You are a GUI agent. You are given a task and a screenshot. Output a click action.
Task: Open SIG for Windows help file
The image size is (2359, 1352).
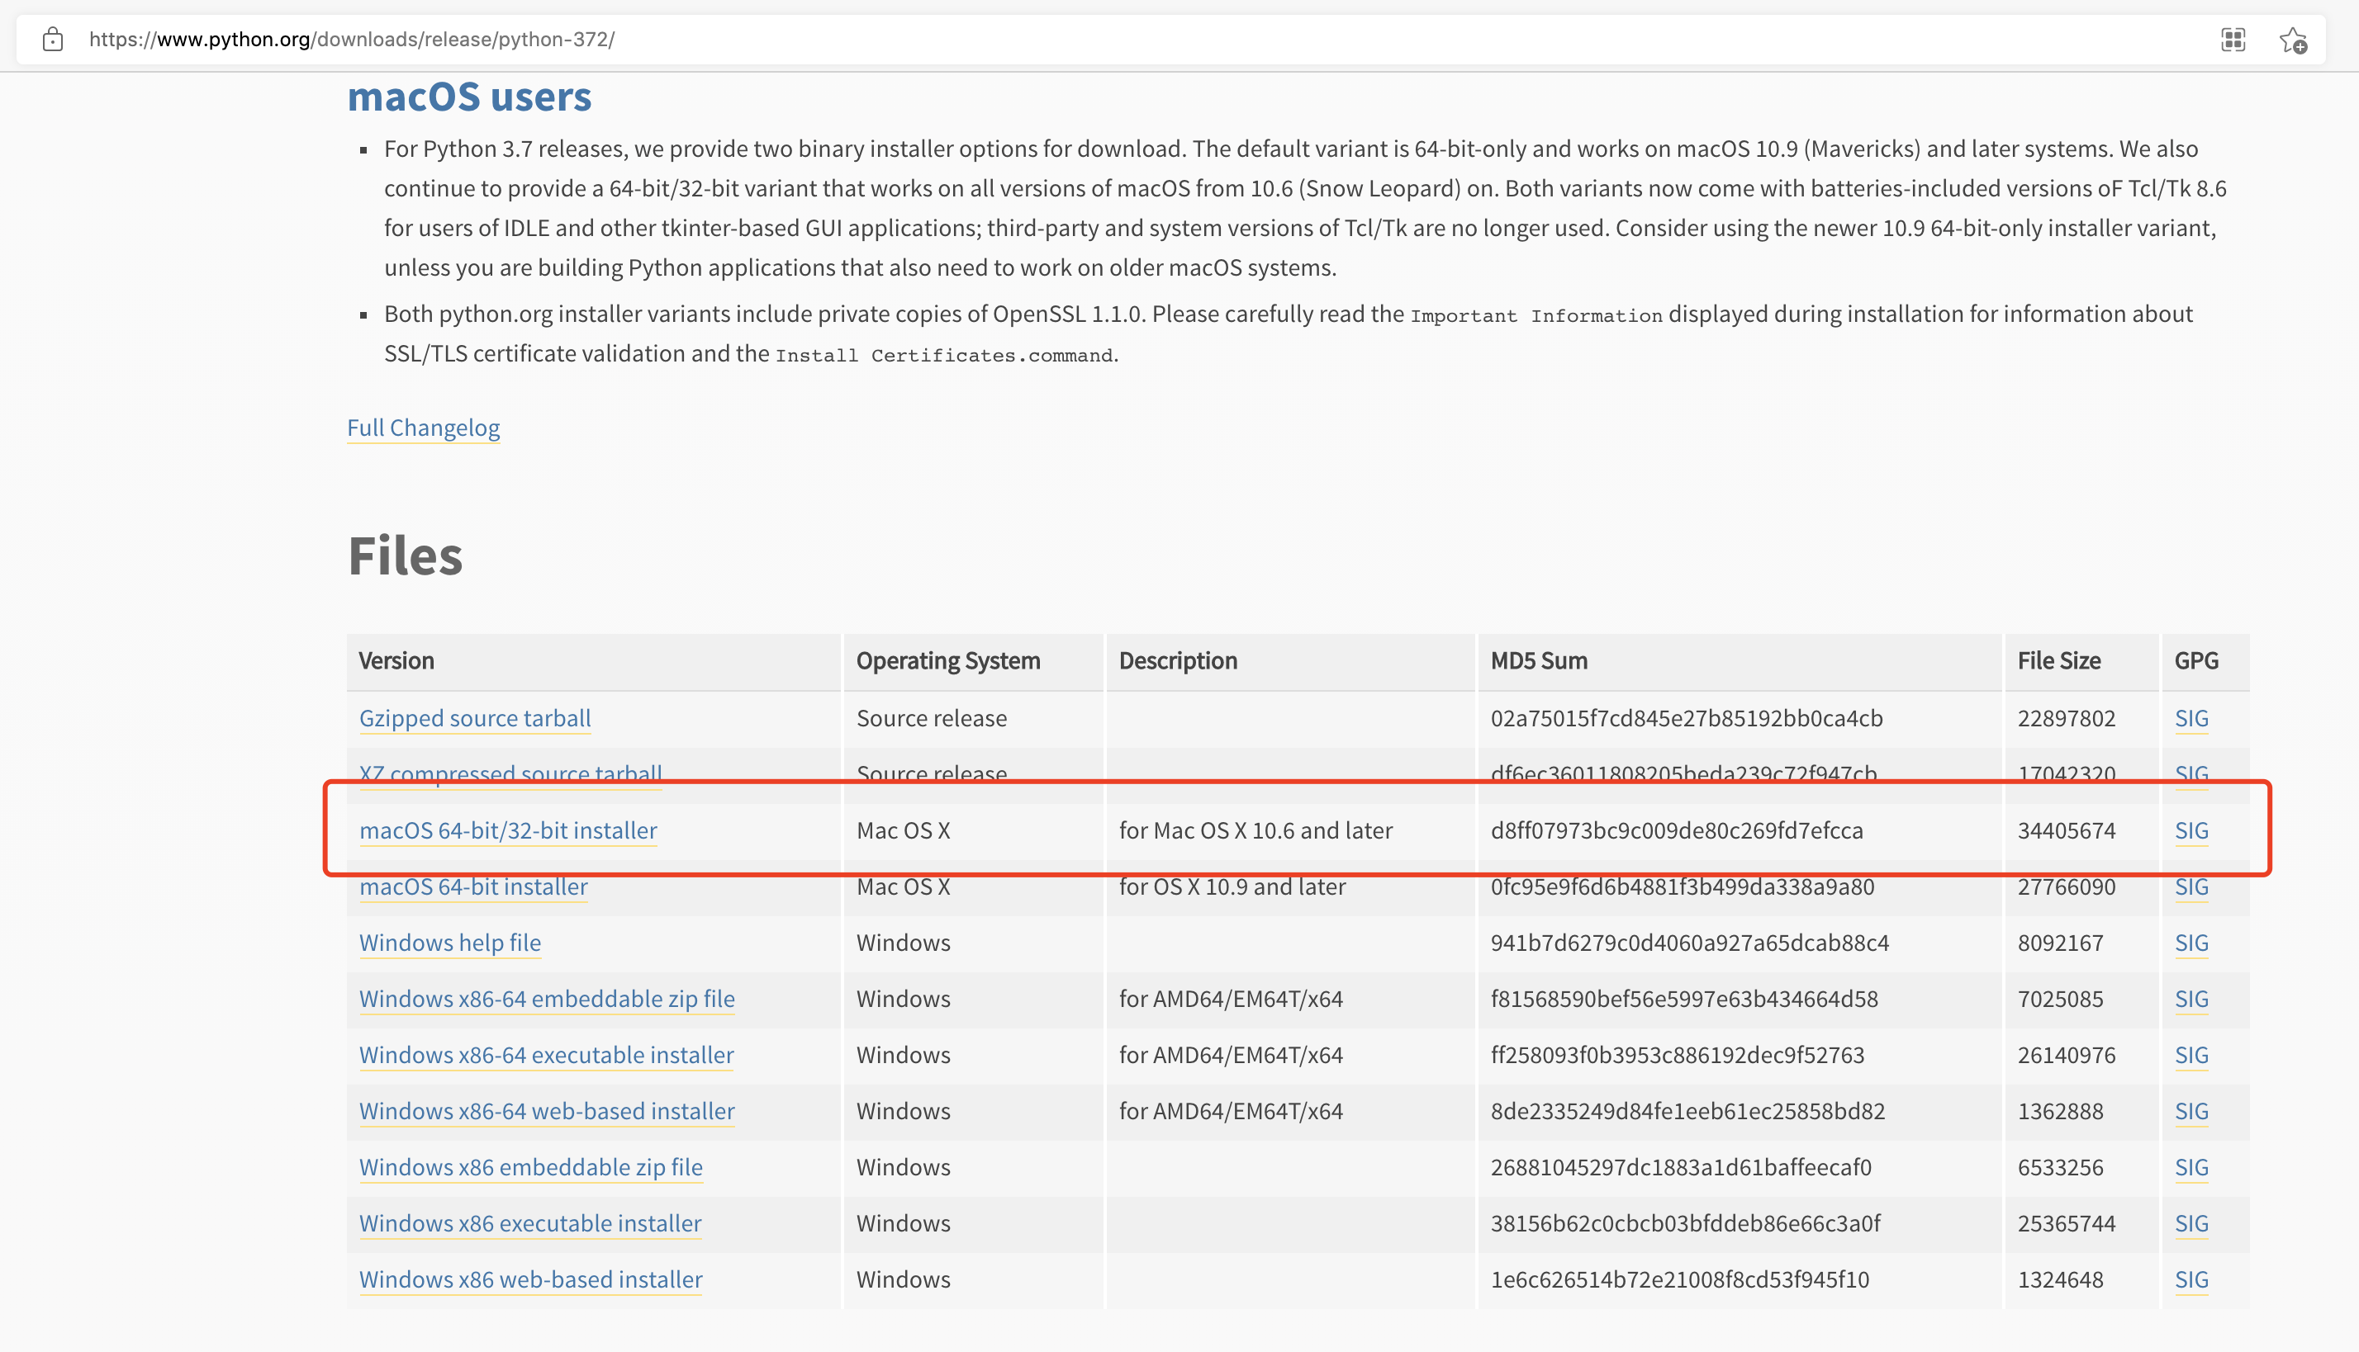coord(2190,943)
